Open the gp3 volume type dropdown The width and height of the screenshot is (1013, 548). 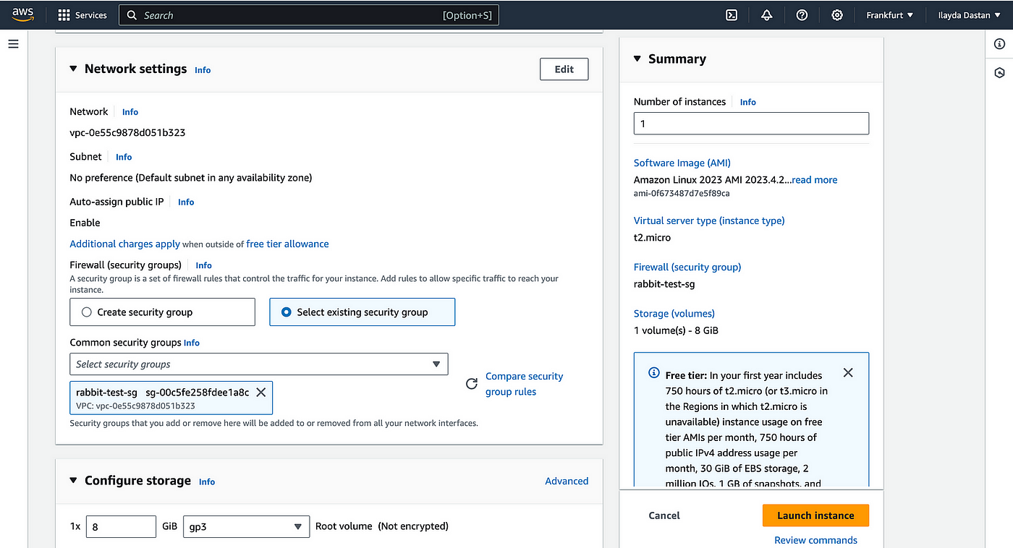(x=247, y=526)
